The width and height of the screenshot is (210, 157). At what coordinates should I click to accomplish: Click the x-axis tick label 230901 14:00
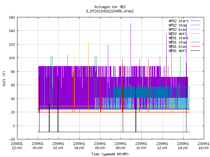point(183,146)
